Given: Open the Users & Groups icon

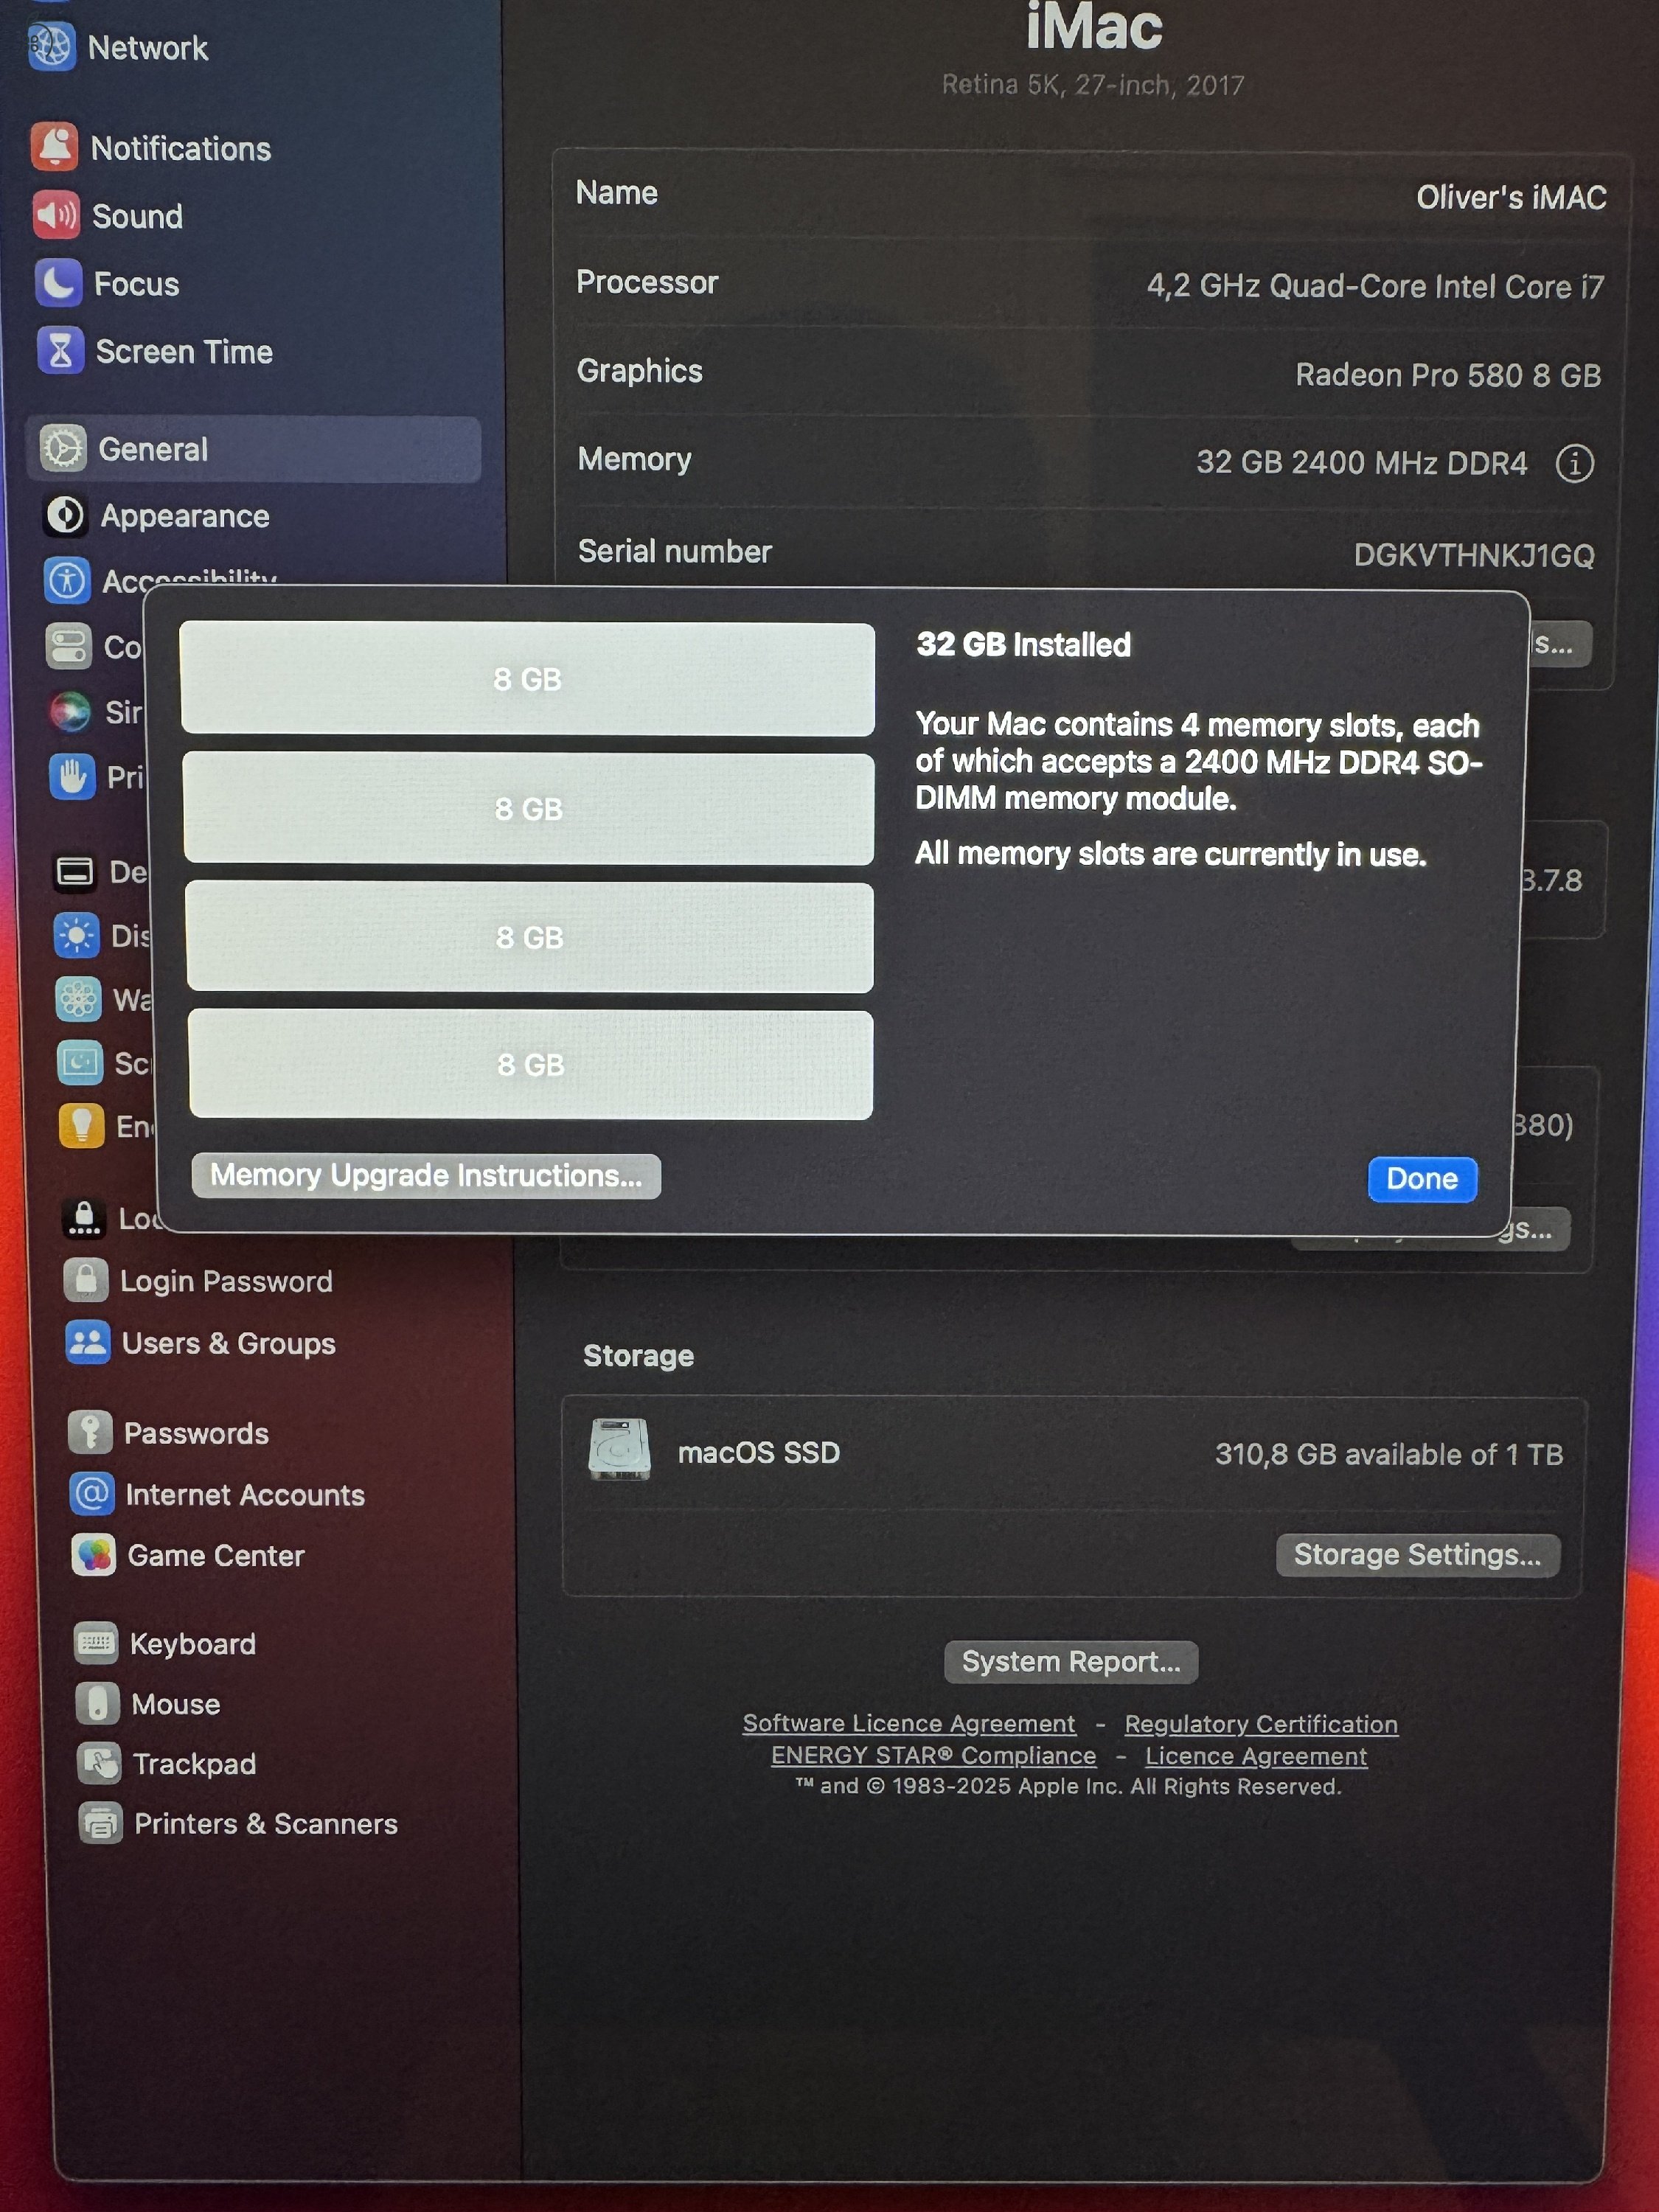Looking at the screenshot, I should (89, 1342).
